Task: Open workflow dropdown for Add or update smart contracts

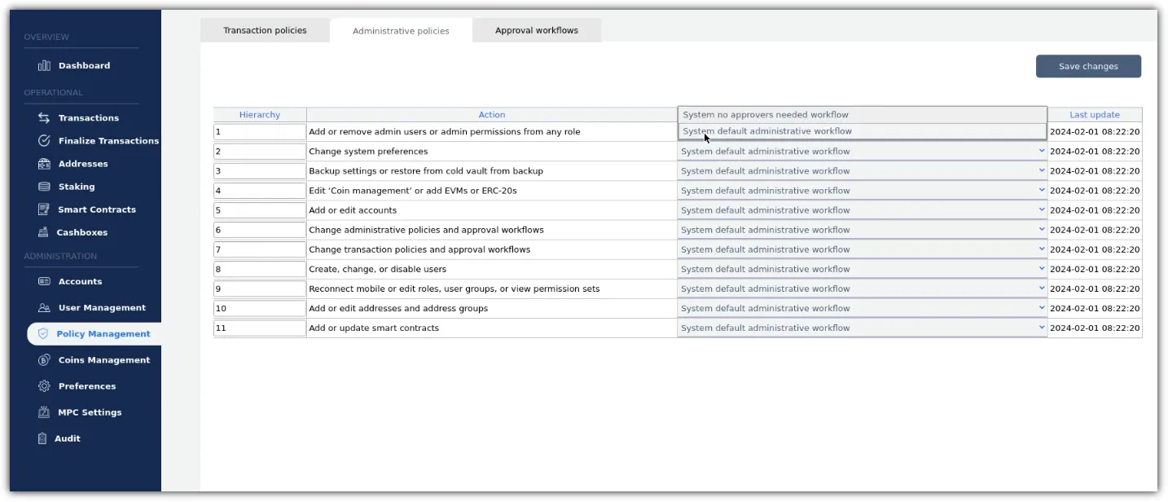Action: click(863, 328)
